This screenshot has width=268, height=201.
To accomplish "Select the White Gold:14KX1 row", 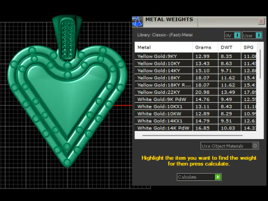I will click(195, 121).
